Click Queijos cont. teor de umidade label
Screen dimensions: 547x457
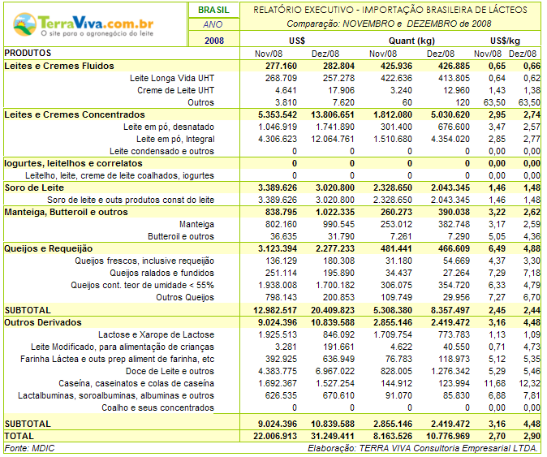pyautogui.click(x=142, y=285)
